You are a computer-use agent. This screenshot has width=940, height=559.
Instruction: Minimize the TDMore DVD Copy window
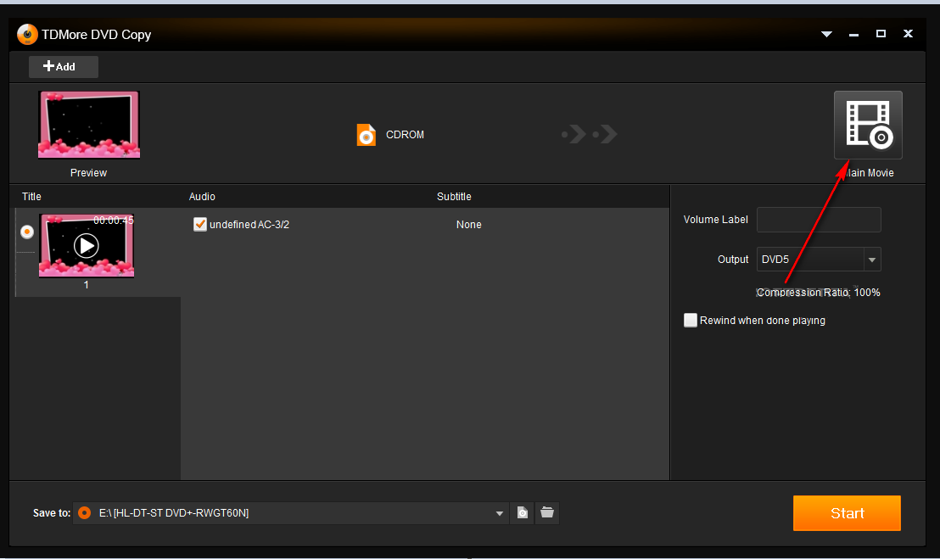click(853, 35)
